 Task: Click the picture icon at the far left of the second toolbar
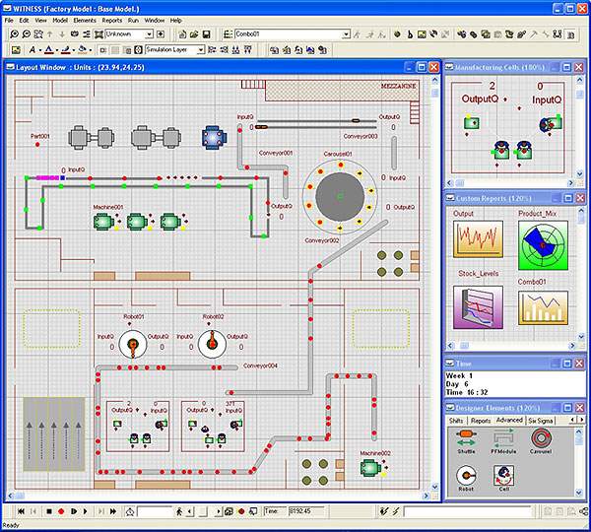tap(16, 50)
